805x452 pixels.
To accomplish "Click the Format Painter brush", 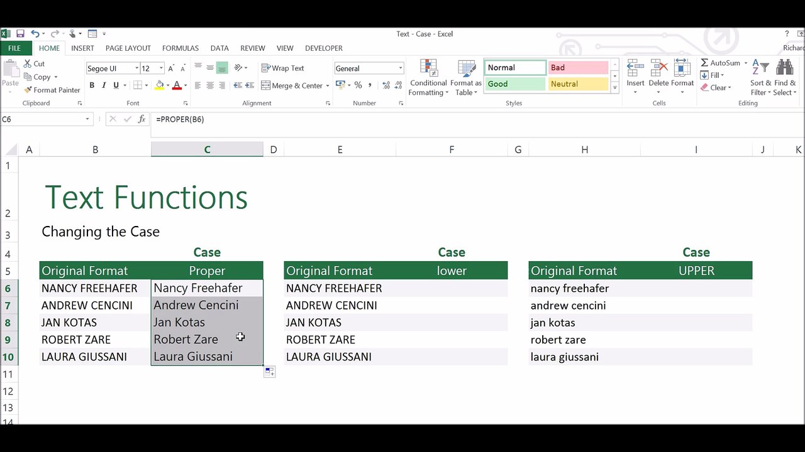I will pyautogui.click(x=52, y=90).
